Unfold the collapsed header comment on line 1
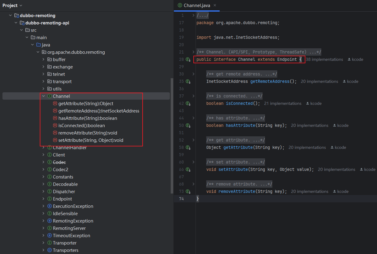Screen dimensions: 377x254 [x=193, y=15]
